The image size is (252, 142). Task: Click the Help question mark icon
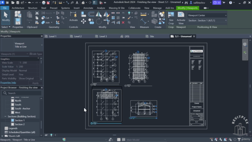230,3
